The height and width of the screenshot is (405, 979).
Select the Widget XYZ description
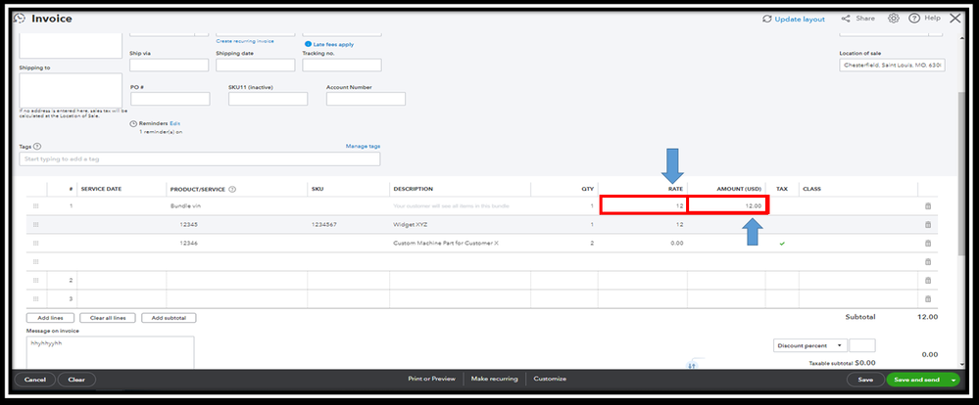point(411,224)
